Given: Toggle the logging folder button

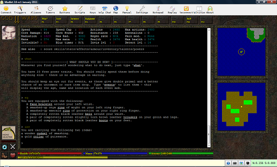Looking at the screenshot, I should click(241, 163).
